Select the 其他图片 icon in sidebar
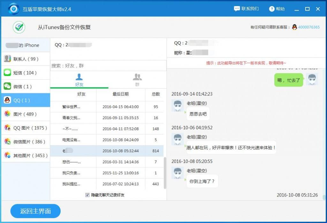 click(x=7, y=155)
